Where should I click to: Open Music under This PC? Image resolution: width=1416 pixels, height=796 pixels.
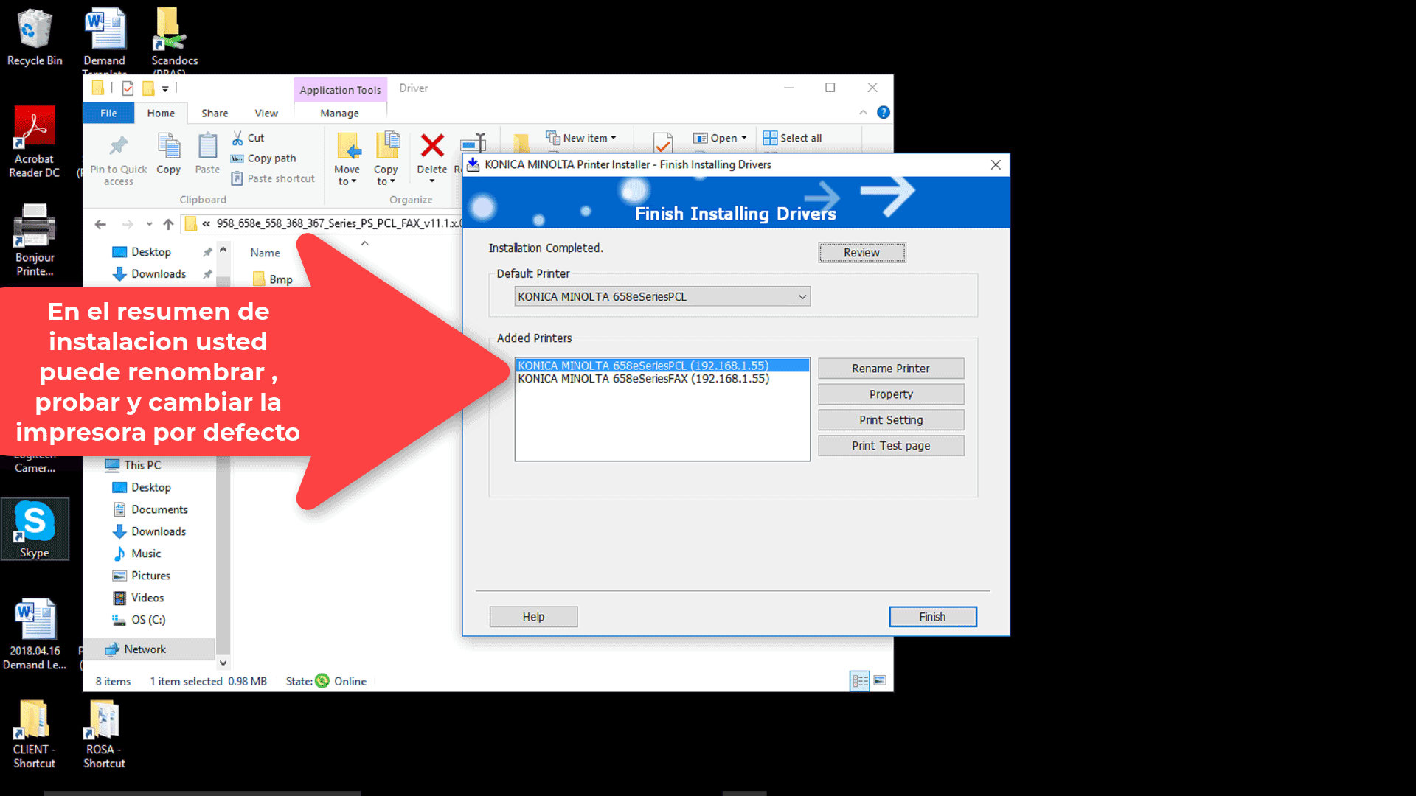pyautogui.click(x=145, y=554)
